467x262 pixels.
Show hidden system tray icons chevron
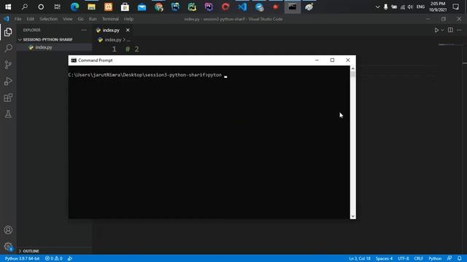pos(377,7)
